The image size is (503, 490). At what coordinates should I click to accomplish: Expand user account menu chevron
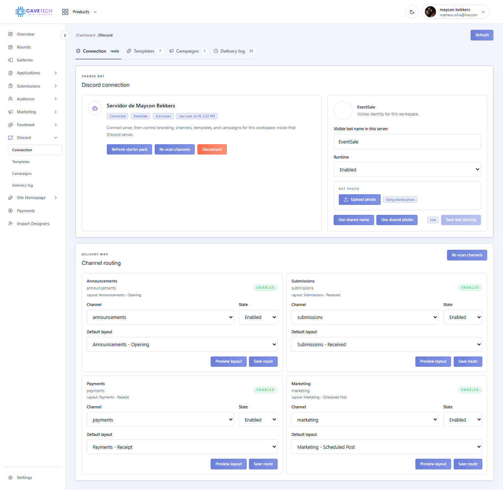[483, 12]
